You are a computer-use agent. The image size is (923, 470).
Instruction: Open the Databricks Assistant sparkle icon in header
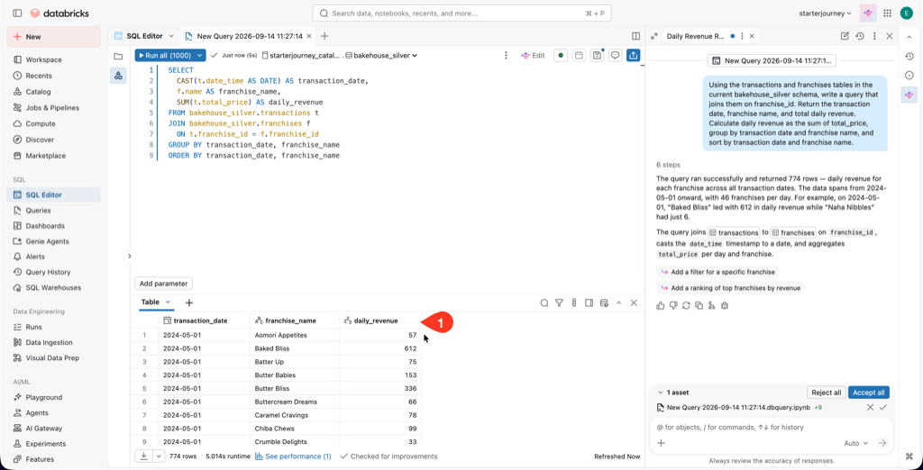click(868, 13)
